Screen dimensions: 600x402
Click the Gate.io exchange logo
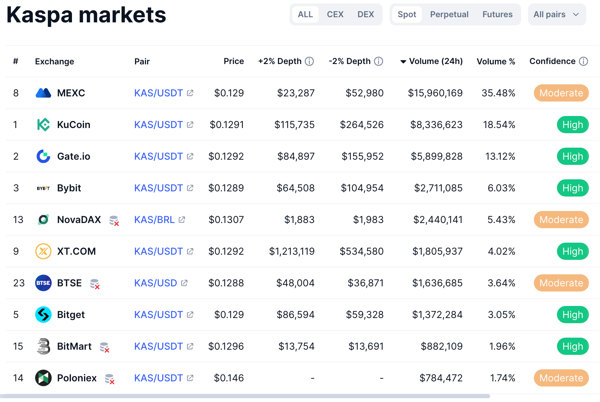click(43, 156)
